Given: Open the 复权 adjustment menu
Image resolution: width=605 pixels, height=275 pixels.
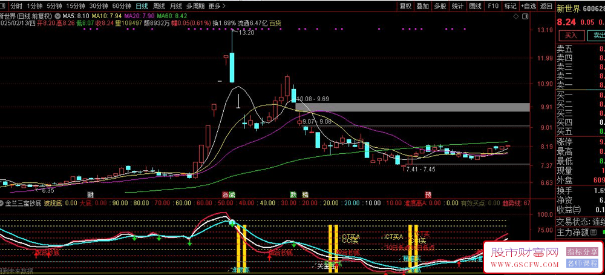Looking at the screenshot, I should tap(405, 6).
